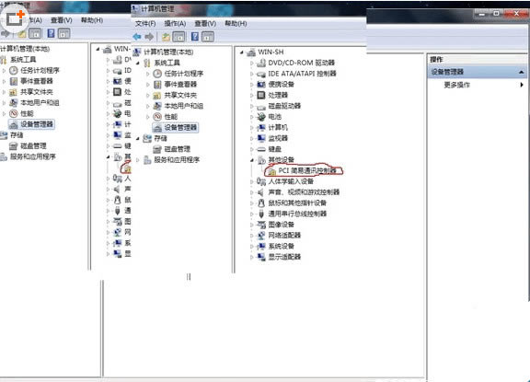Expand the 声音、视频和游戏控制器 node
This screenshot has width=530, height=382.
[x=252, y=192]
